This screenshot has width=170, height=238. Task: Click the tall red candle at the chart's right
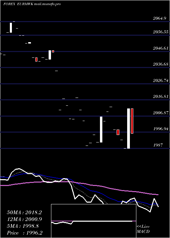click(x=132, y=121)
